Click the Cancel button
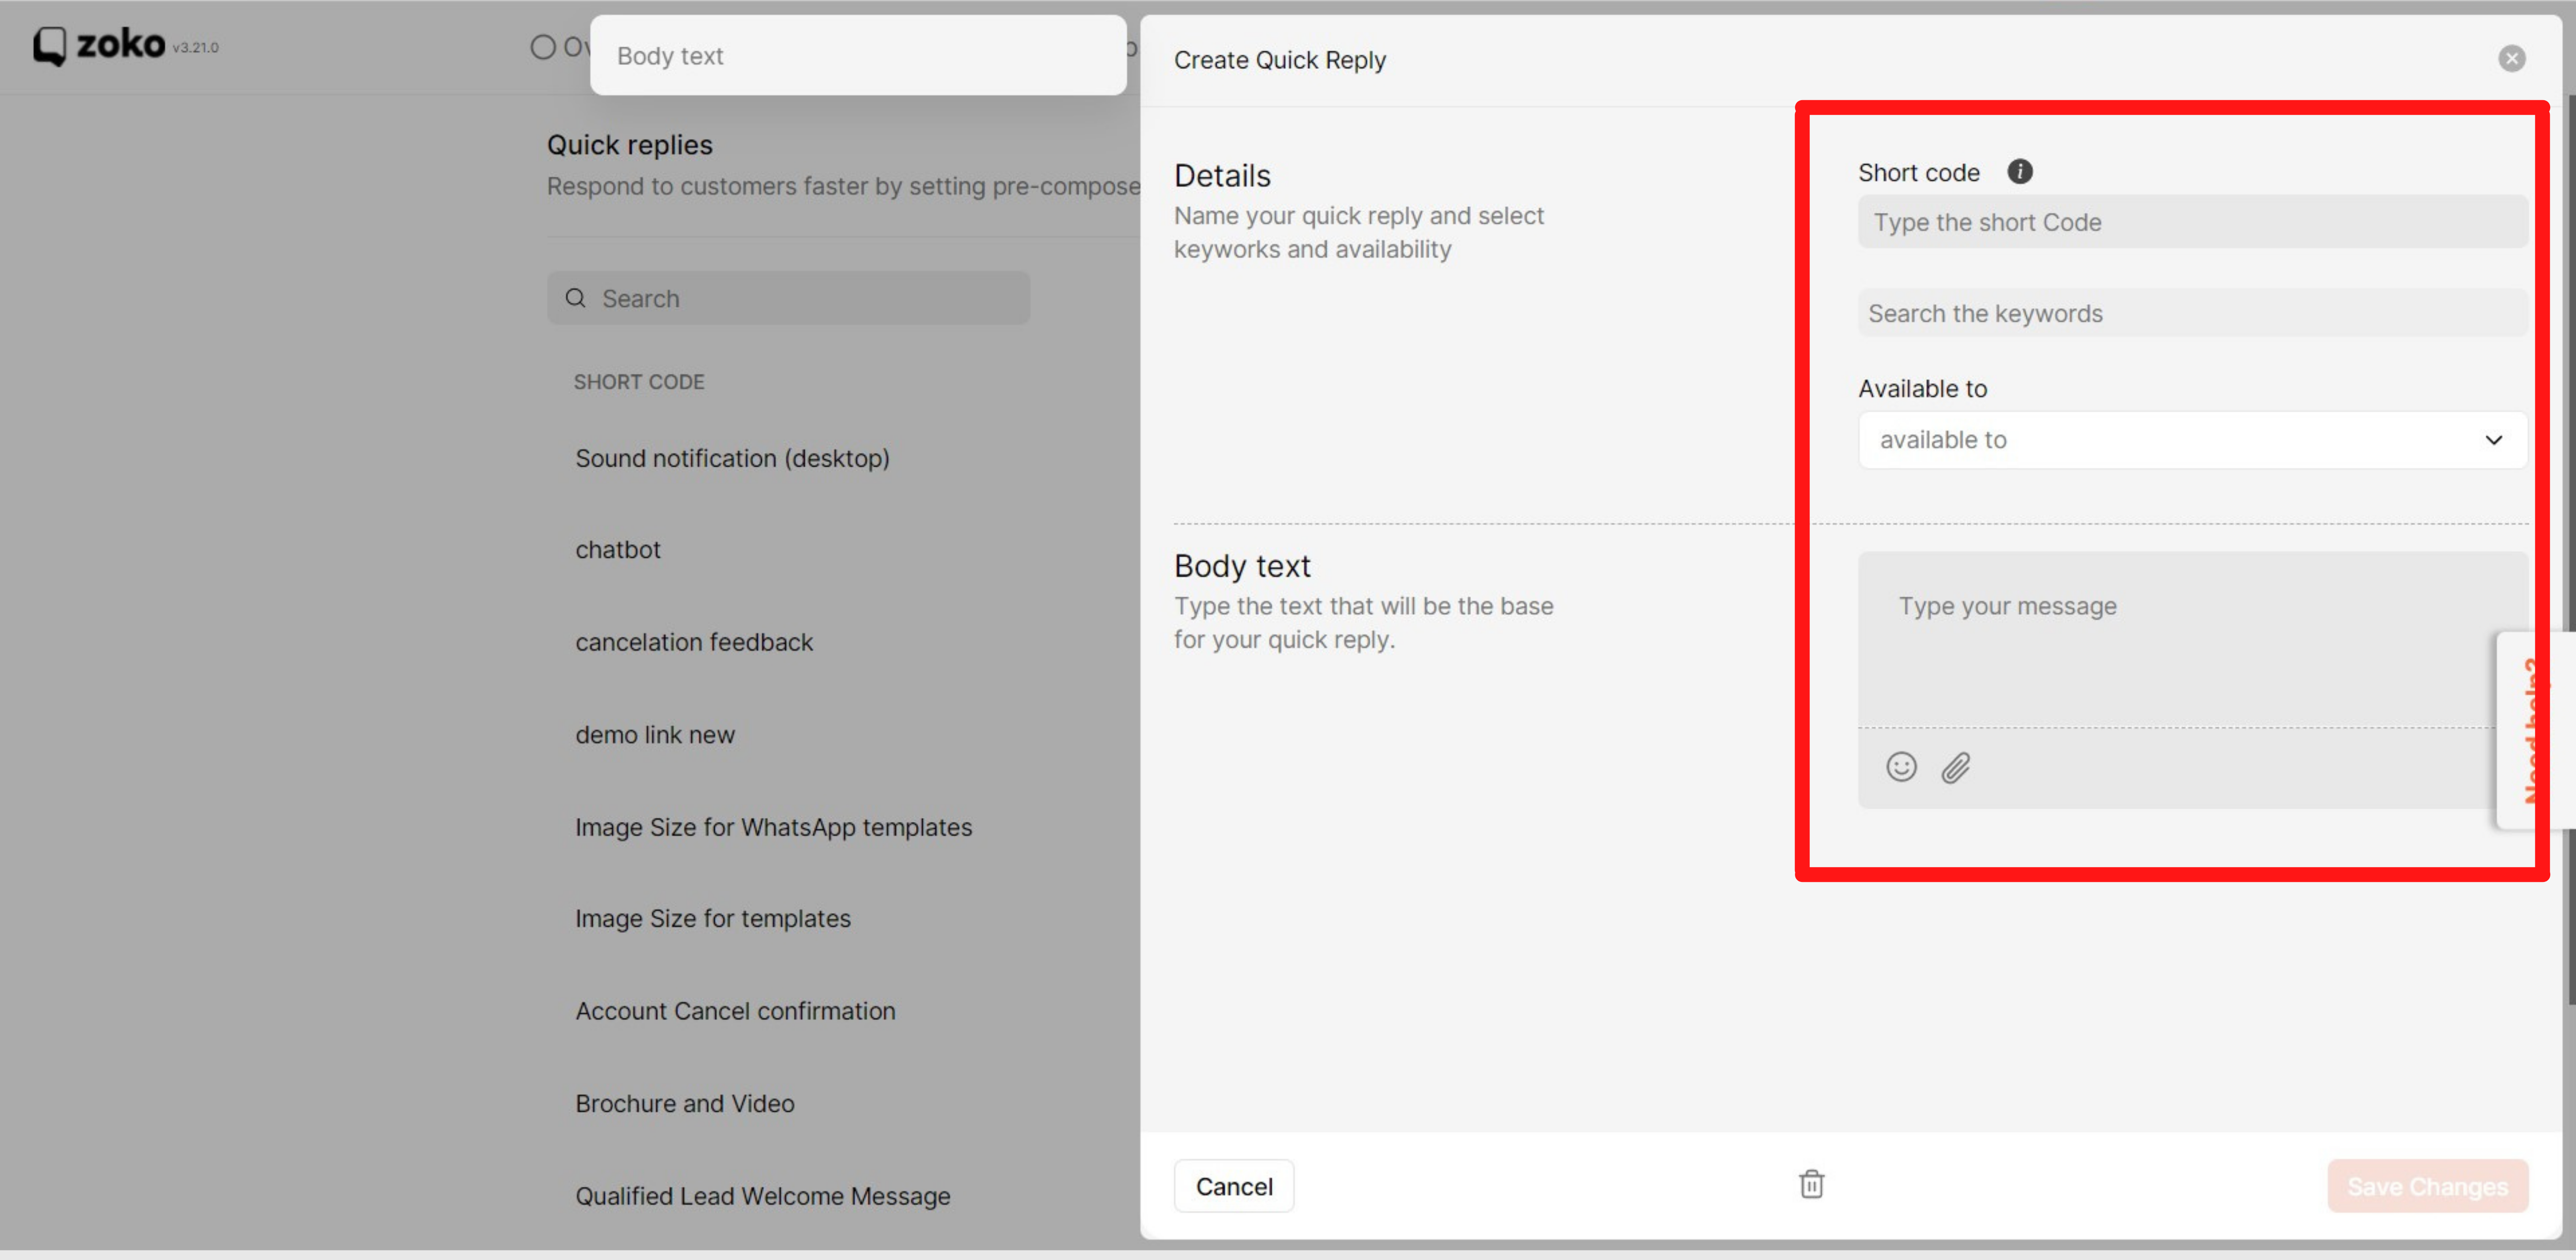 pyautogui.click(x=1233, y=1186)
